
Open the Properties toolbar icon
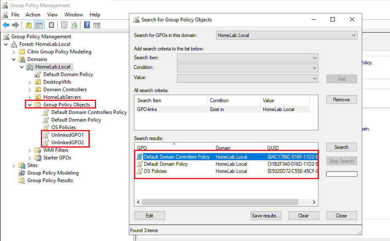[64, 25]
